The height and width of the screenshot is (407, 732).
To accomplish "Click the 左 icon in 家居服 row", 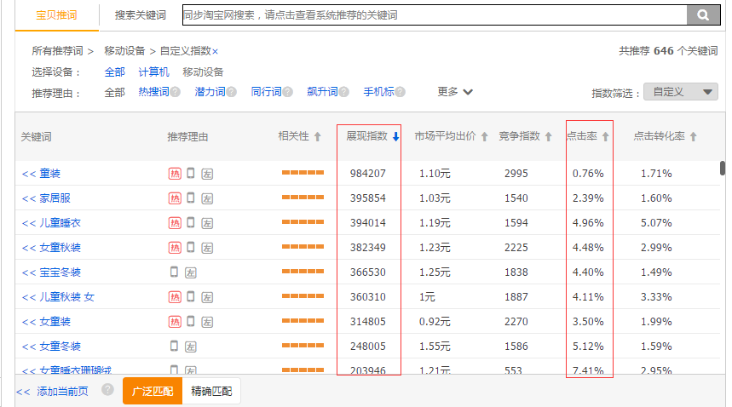I will tap(207, 198).
